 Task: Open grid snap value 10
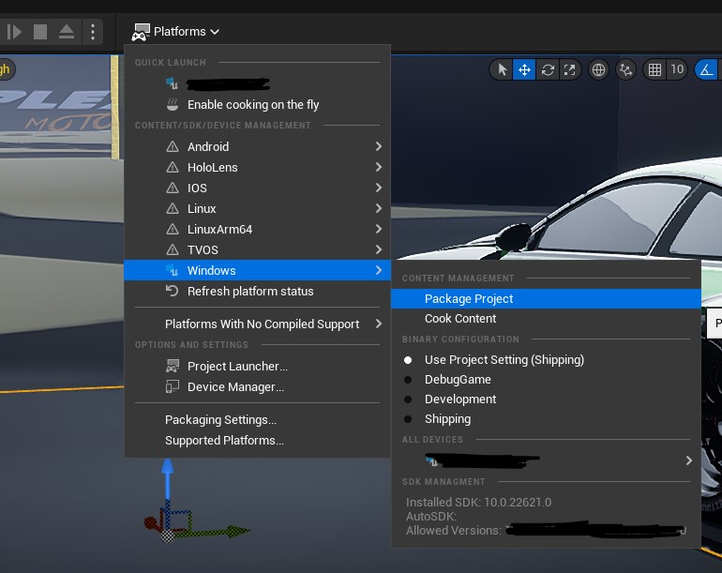[677, 69]
